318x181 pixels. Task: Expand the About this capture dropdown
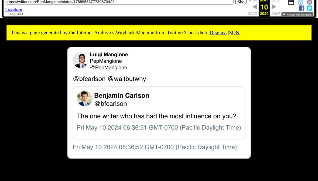(x=297, y=15)
